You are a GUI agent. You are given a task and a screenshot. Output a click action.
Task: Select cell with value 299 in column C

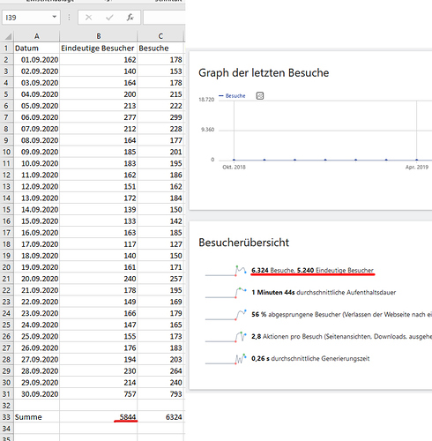point(160,117)
